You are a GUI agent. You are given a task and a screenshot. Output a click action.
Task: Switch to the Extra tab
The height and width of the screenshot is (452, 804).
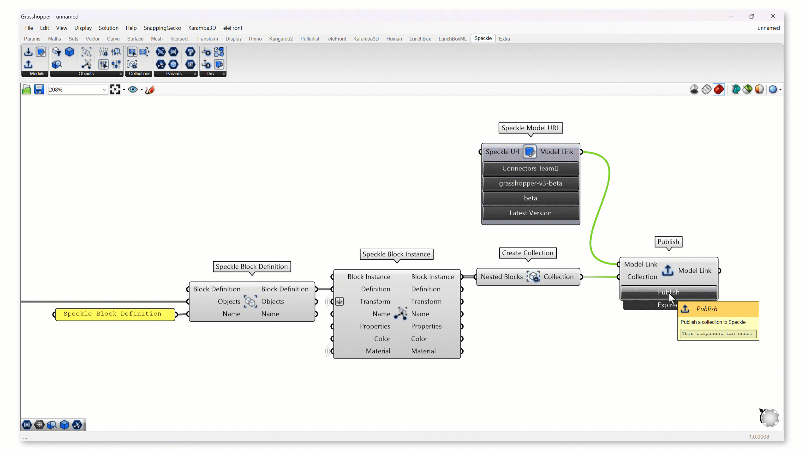(504, 39)
